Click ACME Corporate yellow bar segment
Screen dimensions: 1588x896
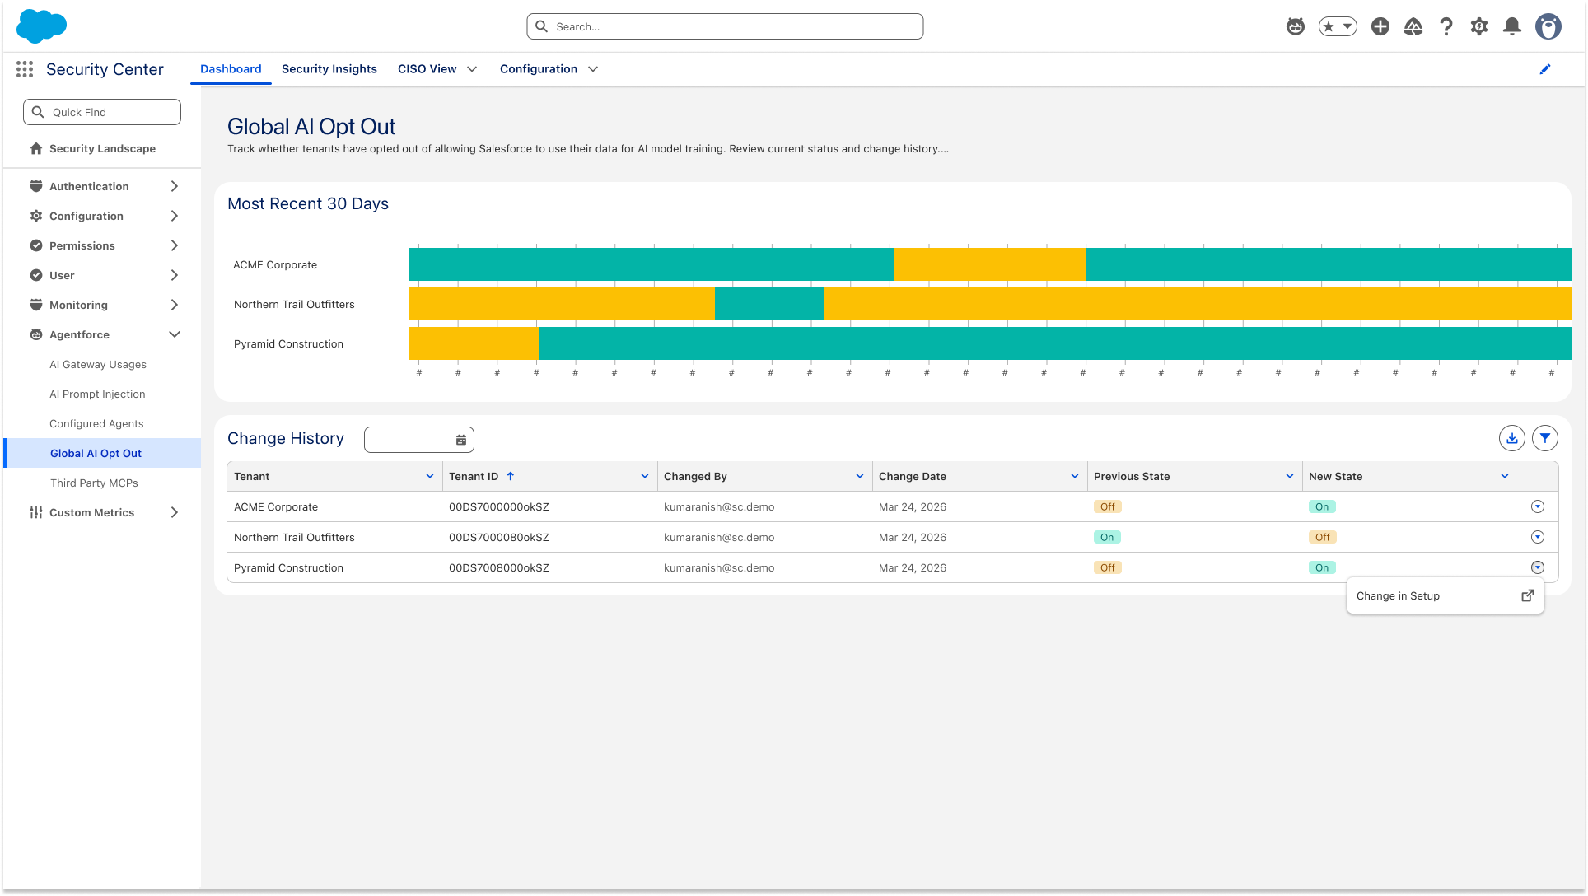(990, 264)
